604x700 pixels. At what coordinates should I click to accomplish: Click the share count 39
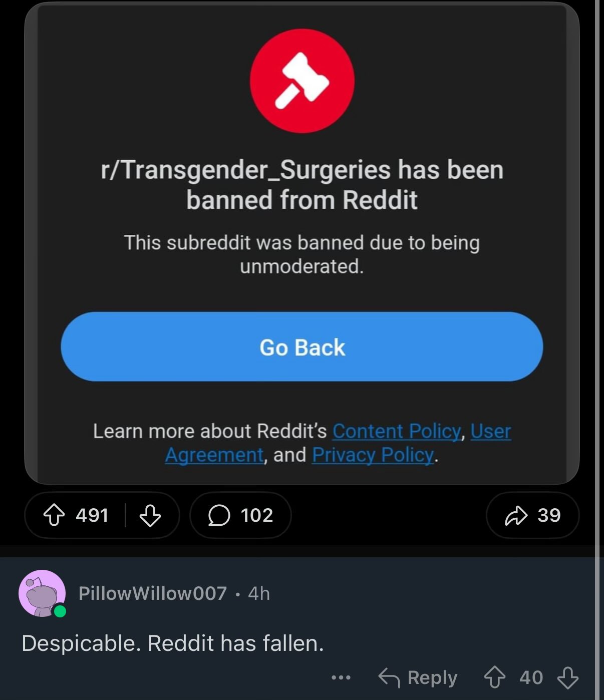(x=549, y=515)
